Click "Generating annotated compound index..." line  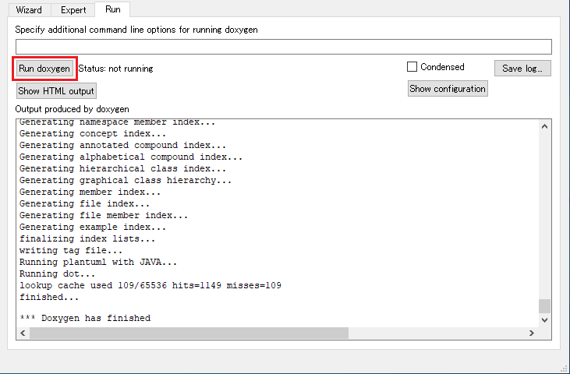tap(123, 145)
